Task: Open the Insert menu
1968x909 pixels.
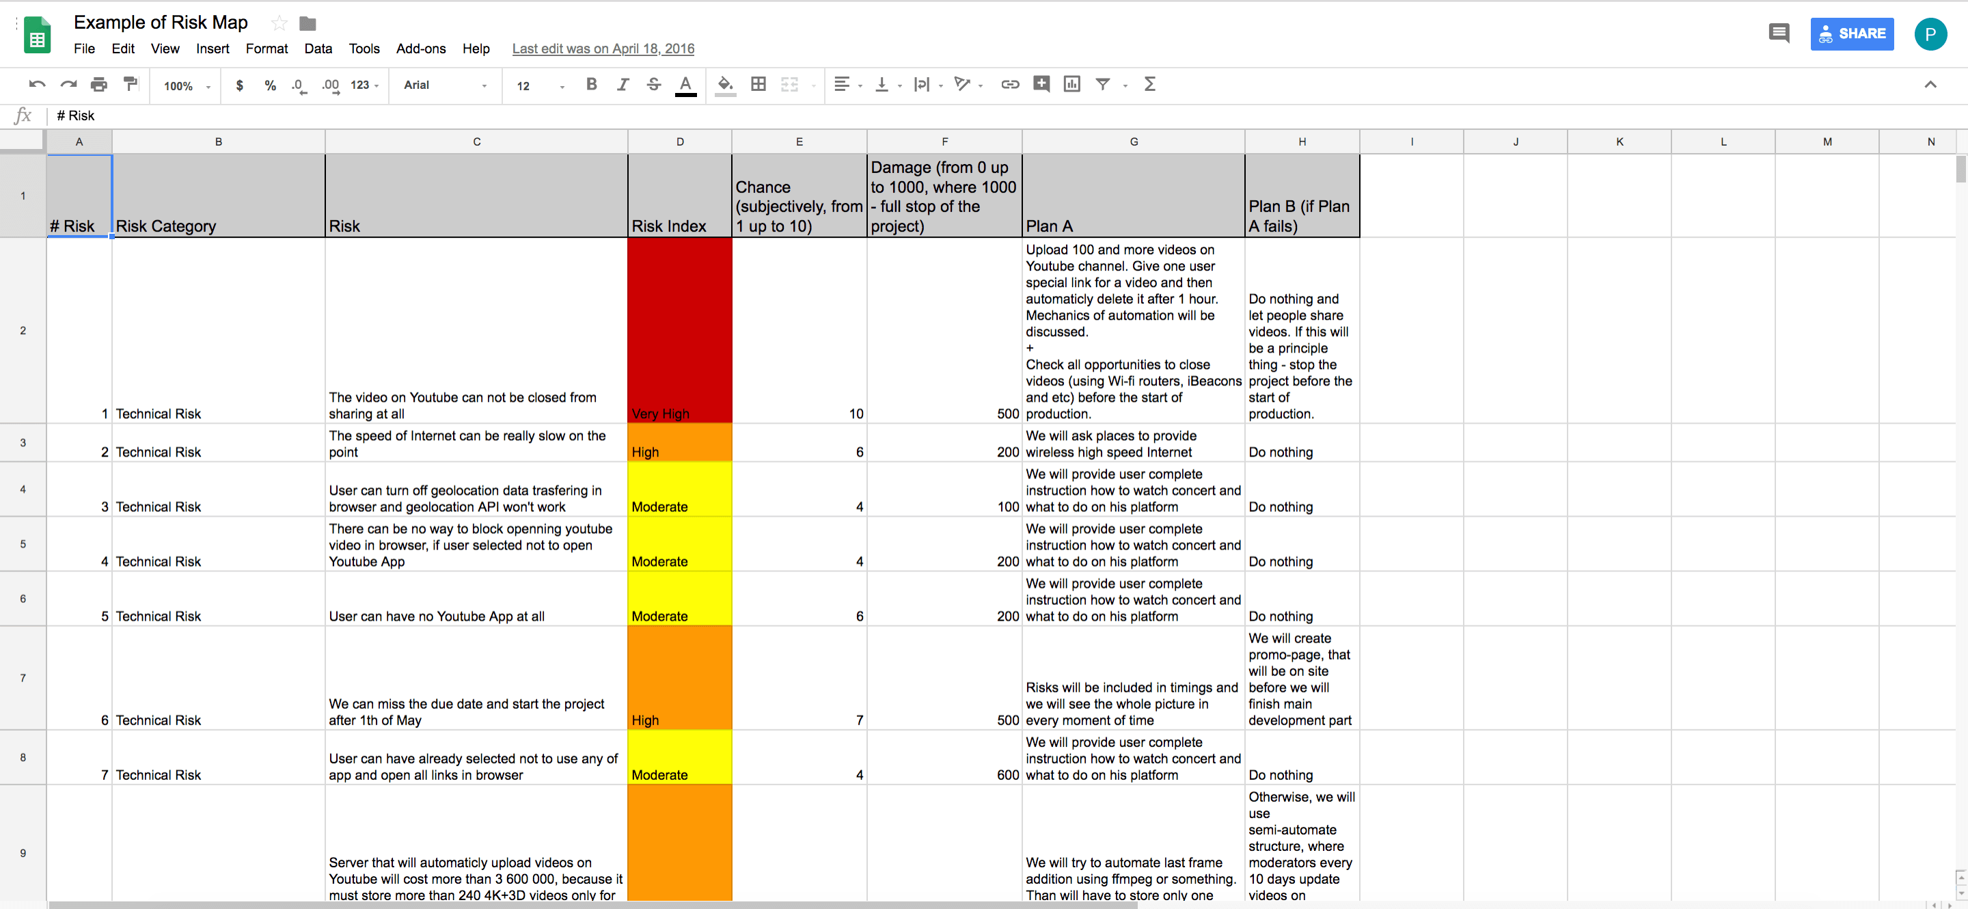Action: (213, 49)
